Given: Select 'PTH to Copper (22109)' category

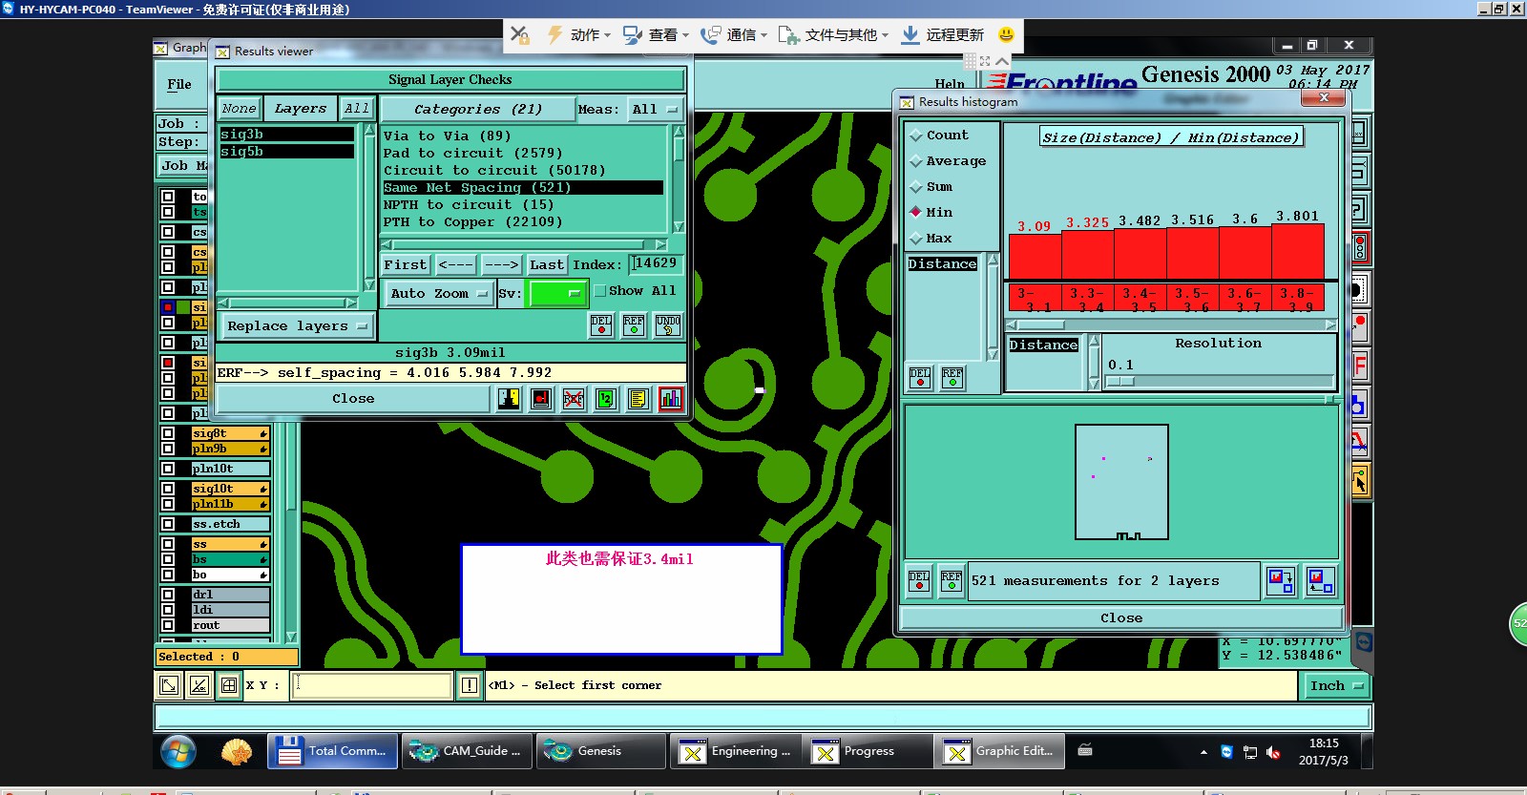Looking at the screenshot, I should pyautogui.click(x=523, y=222).
